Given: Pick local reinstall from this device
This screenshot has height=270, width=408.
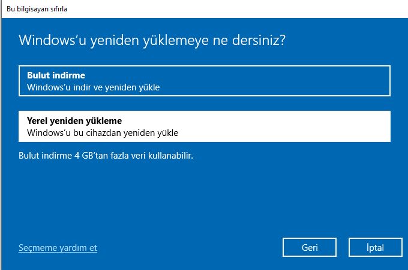Looking at the screenshot, I should tap(204, 126).
